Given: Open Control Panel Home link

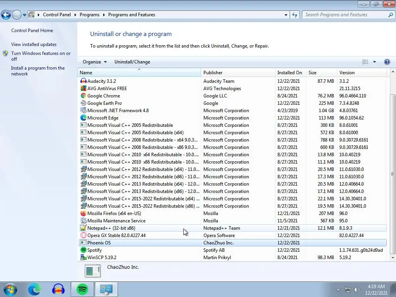Looking at the screenshot, I should click(x=32, y=30).
